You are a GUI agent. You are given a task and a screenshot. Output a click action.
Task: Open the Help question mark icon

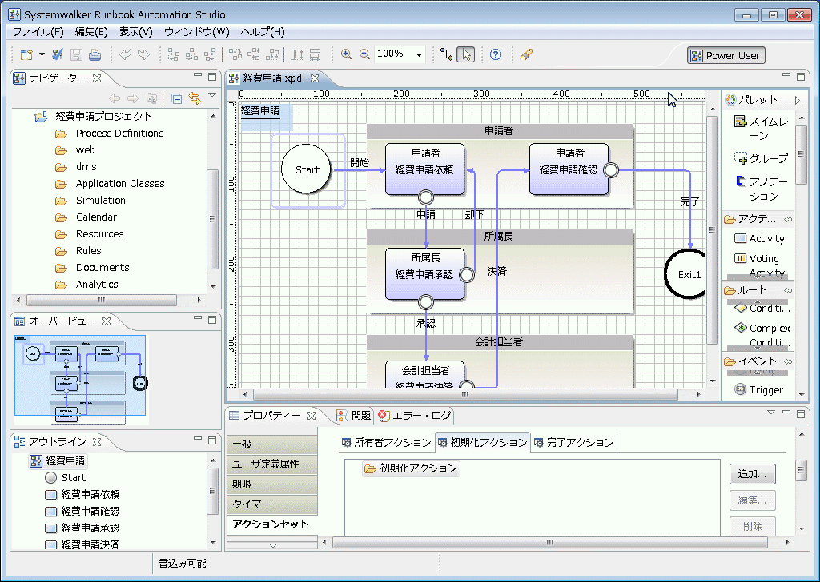point(495,54)
